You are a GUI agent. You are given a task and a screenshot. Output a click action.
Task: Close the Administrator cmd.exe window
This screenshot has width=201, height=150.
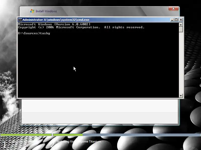[181, 20]
